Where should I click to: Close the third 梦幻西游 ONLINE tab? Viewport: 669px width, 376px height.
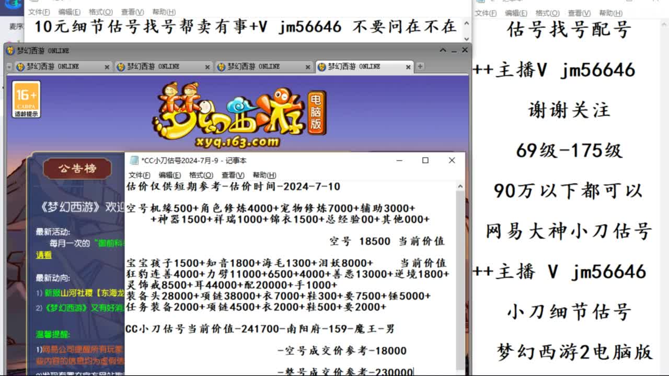[308, 67]
